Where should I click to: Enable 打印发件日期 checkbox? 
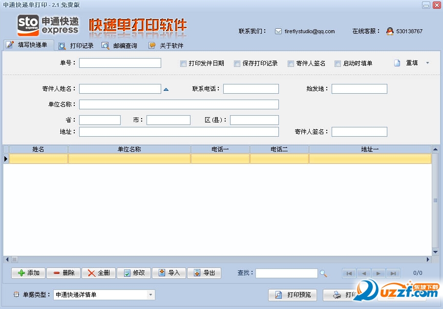click(183, 63)
